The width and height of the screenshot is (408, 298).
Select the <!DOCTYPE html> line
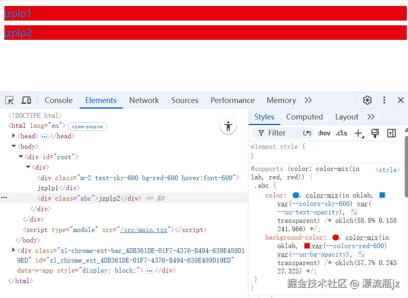click(x=35, y=115)
